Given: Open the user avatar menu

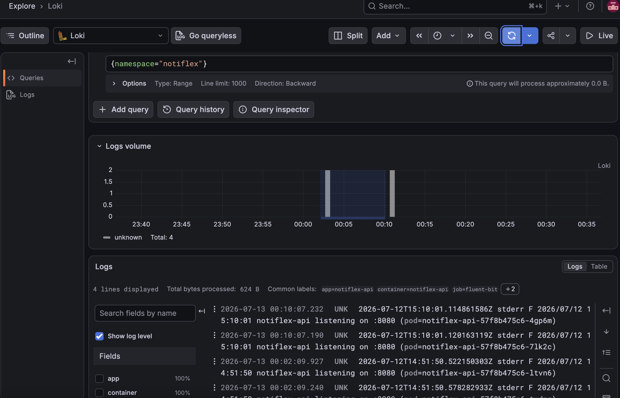Looking at the screenshot, I should pos(613,6).
